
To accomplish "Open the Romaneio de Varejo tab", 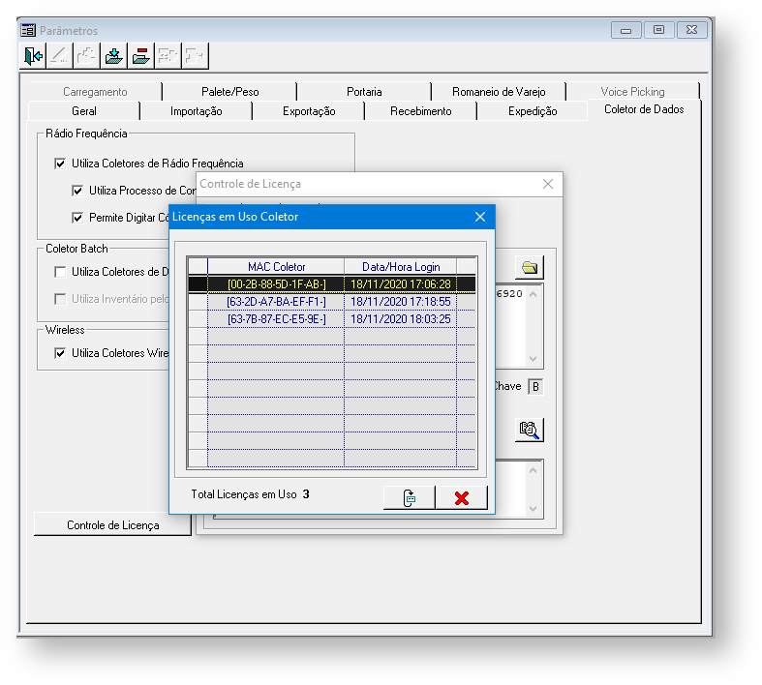I will point(499,92).
